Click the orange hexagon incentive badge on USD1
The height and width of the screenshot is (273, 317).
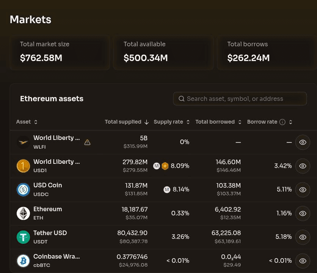click(165, 166)
